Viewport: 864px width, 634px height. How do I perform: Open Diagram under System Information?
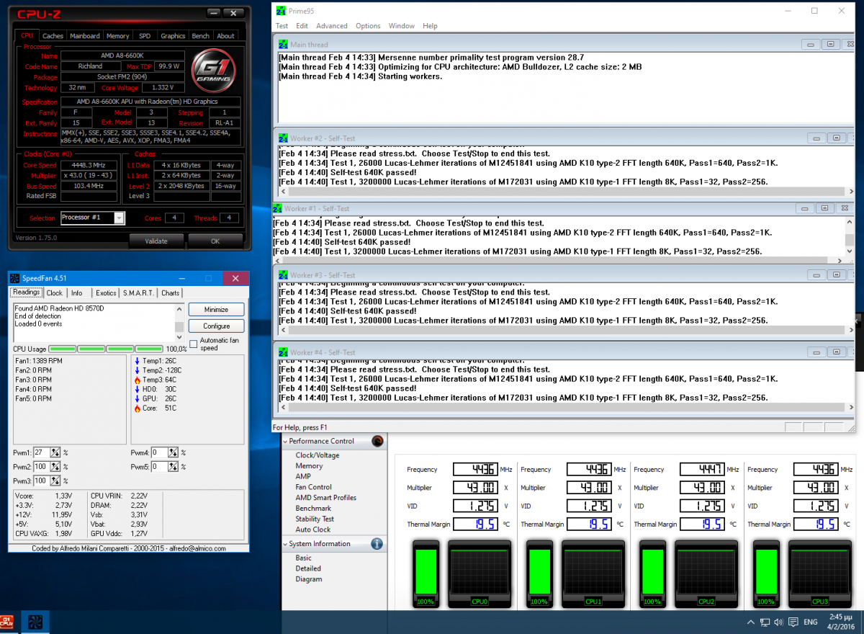[309, 579]
